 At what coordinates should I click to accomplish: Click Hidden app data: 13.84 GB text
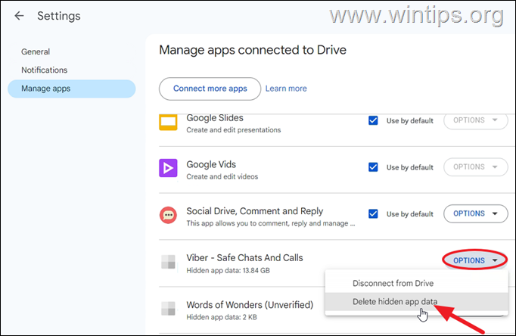tap(228, 270)
